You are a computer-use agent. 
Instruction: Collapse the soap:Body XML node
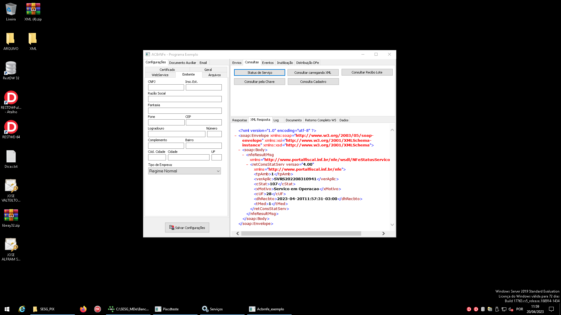pyautogui.click(x=239, y=150)
